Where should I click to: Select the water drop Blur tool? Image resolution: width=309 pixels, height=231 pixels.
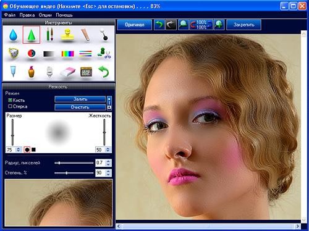click(14, 35)
